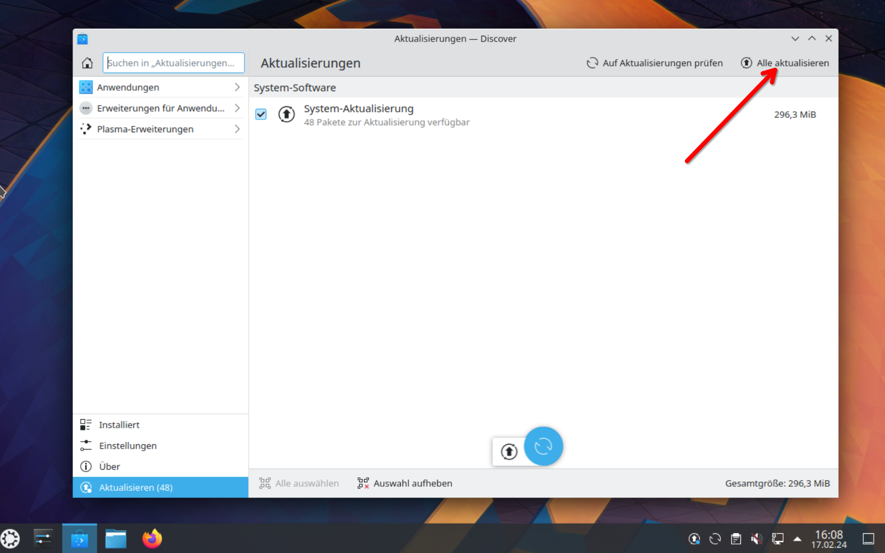This screenshot has height=553, width=885.
Task: Click the clipboard tray icon
Action: click(736, 539)
